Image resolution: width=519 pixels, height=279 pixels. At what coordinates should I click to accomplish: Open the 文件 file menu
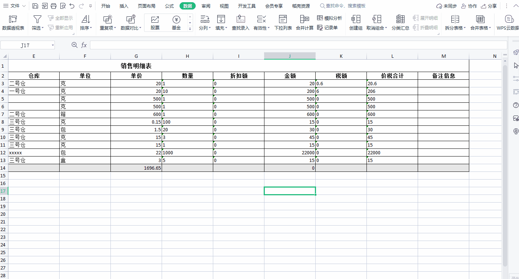tap(15, 6)
